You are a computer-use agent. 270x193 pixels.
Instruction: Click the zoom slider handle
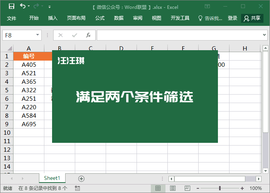(220, 188)
